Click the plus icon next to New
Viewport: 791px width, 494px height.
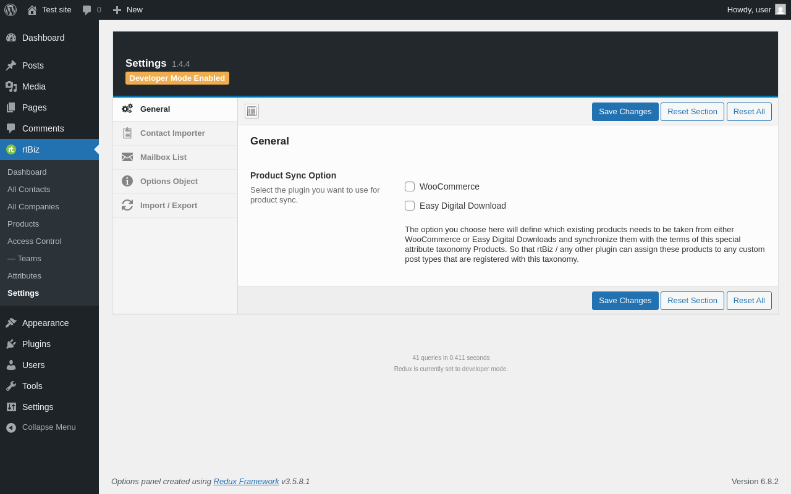click(x=117, y=10)
